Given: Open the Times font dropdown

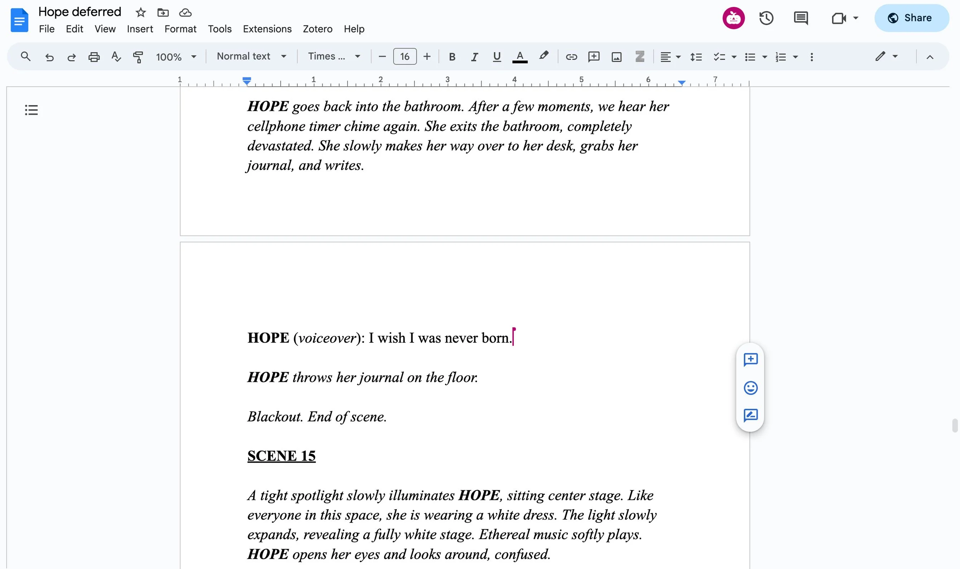Looking at the screenshot, I should [334, 56].
